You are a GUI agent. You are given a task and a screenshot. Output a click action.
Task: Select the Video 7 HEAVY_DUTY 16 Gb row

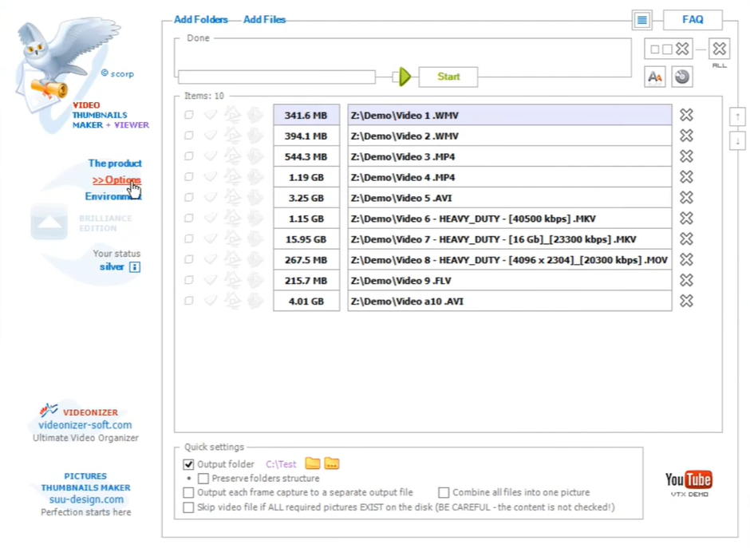(x=510, y=239)
